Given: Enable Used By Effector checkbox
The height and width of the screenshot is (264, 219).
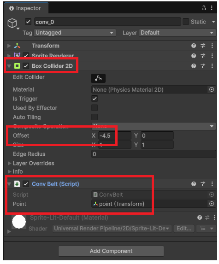Looking at the screenshot, I should pos(95,108).
